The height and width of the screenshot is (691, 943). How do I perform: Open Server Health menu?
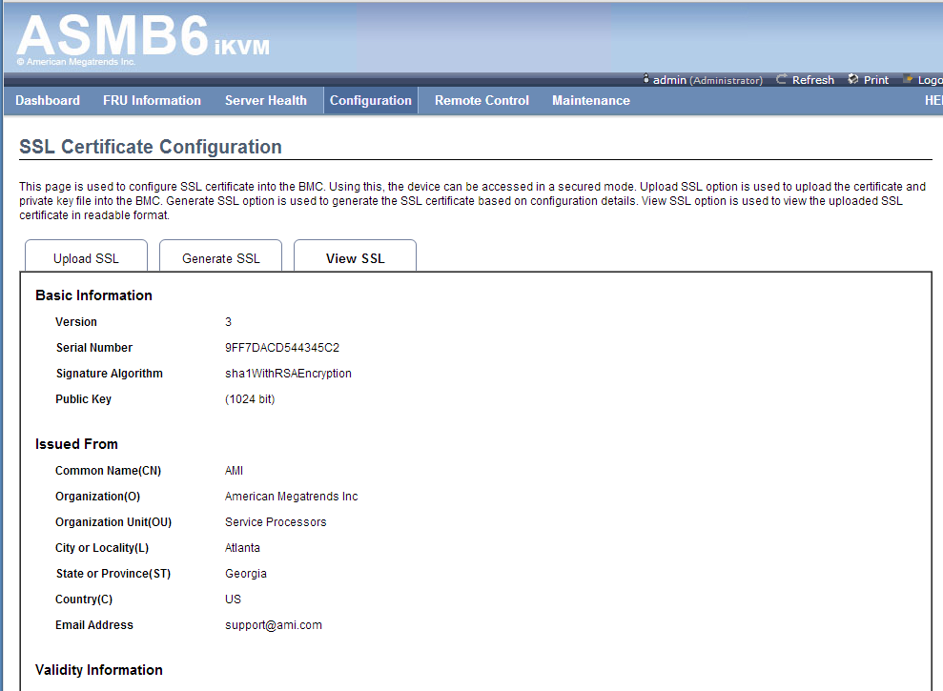point(266,100)
